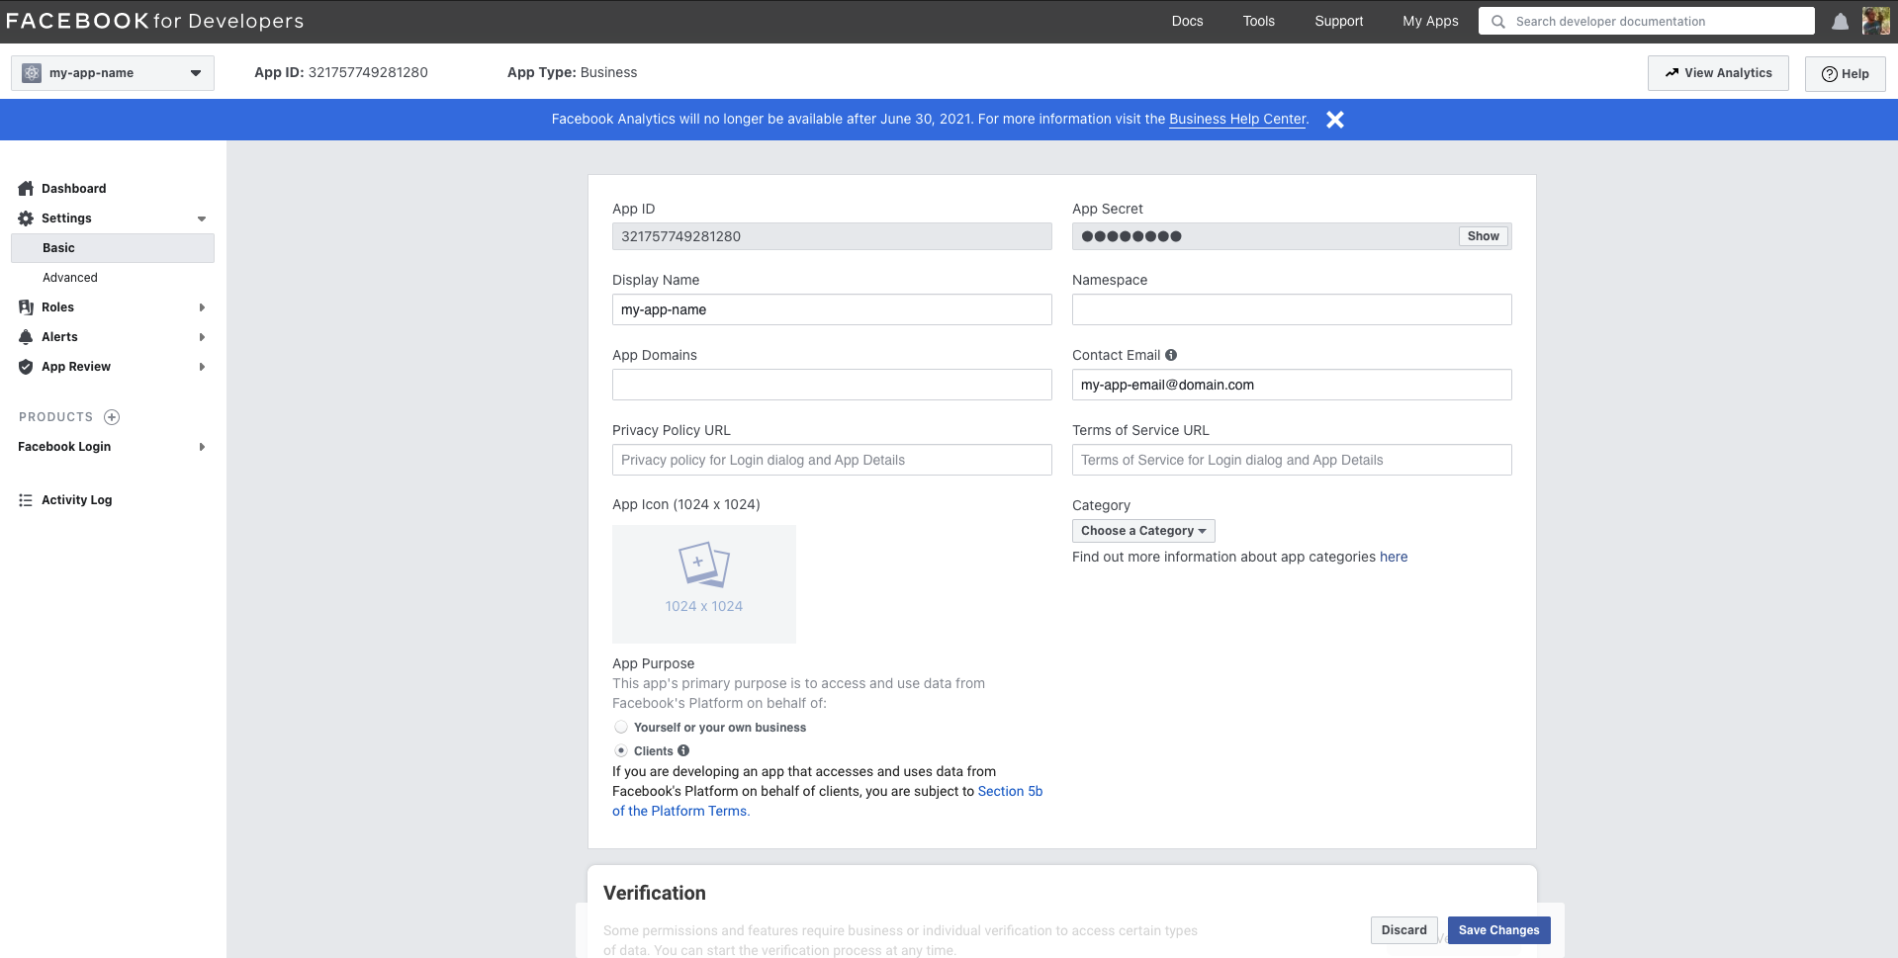Open the Choose a Category dropdown

[1142, 531]
